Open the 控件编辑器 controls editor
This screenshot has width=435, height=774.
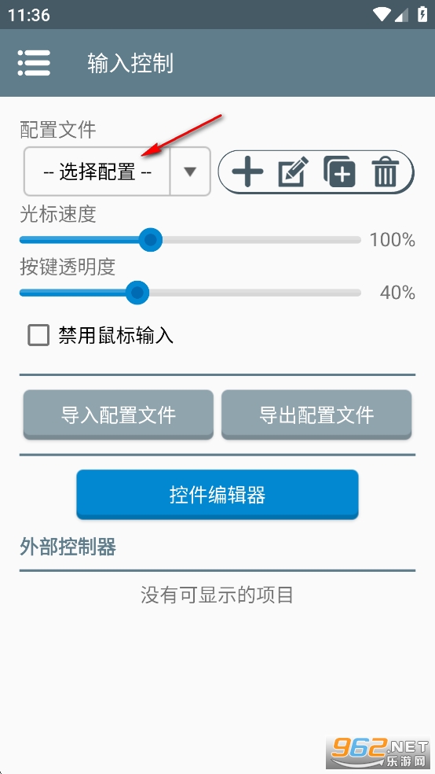pyautogui.click(x=217, y=495)
